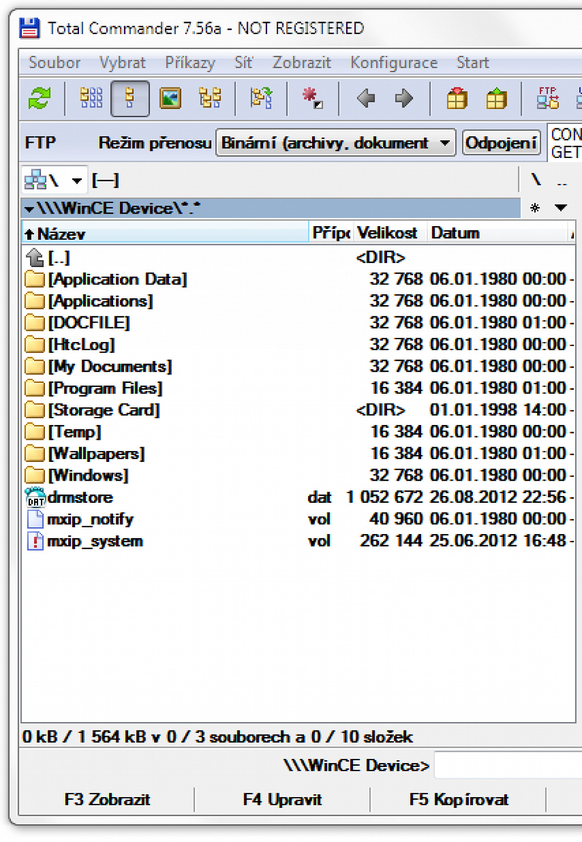The image size is (582, 842).
Task: Select the [Windows] folder
Action: (x=298, y=475)
